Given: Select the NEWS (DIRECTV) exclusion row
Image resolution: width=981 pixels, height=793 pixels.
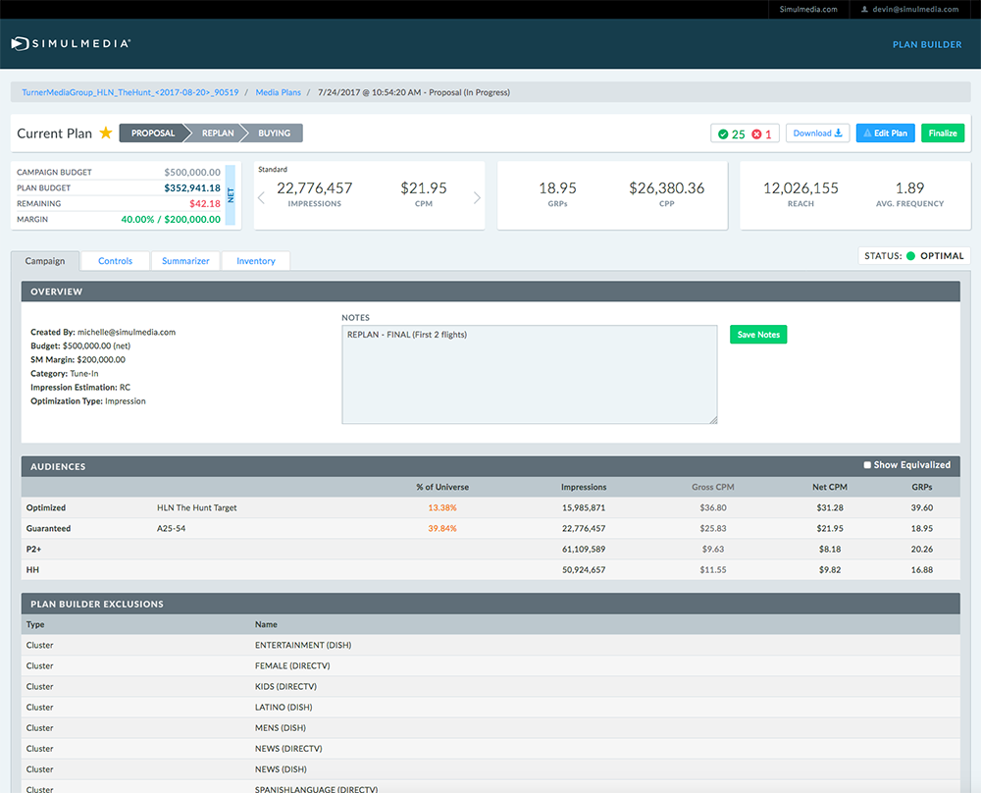Looking at the screenshot, I should (490, 749).
